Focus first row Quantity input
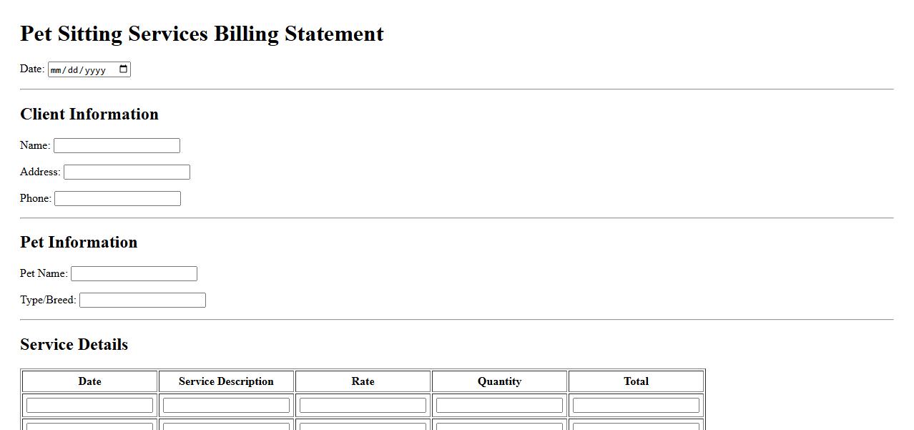This screenshot has height=430, width=914. click(499, 406)
